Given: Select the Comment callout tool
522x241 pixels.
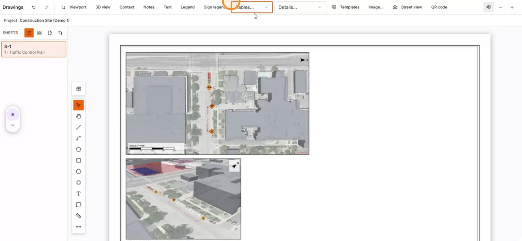Looking at the screenshot, I should pyautogui.click(x=79, y=205).
